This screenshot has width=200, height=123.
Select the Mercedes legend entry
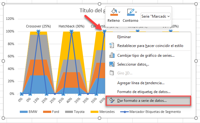pos(103,112)
